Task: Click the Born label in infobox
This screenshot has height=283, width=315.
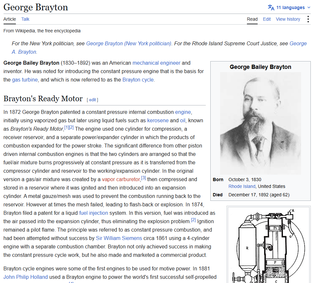Action: (x=218, y=180)
